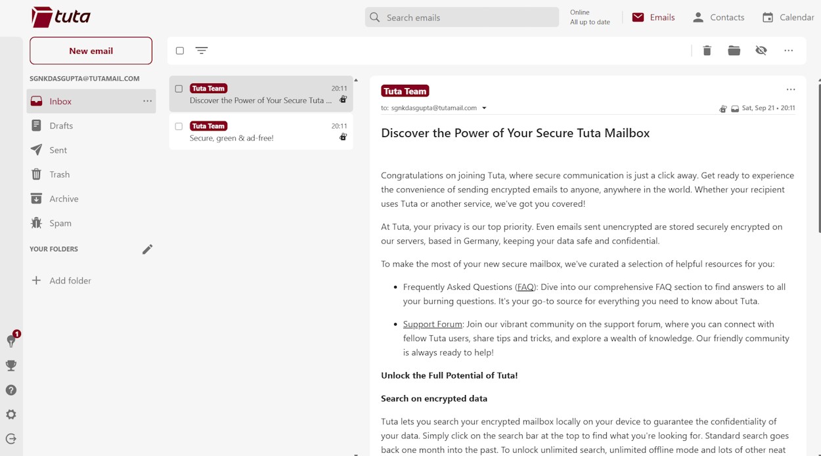Click the inbox folder icon beside the date
Viewport: 821px width, 456px height.
(x=735, y=109)
